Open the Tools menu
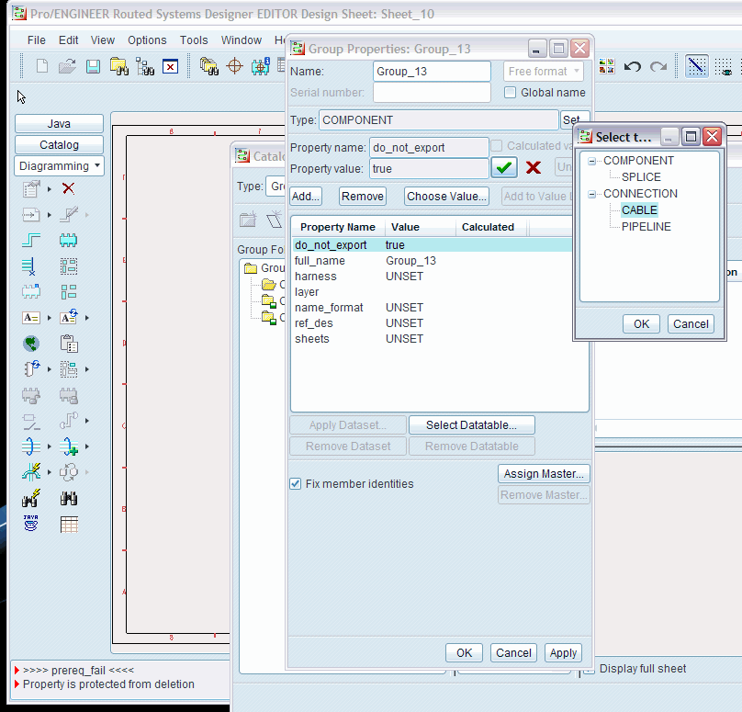Image resolution: width=742 pixels, height=712 pixels. click(194, 40)
